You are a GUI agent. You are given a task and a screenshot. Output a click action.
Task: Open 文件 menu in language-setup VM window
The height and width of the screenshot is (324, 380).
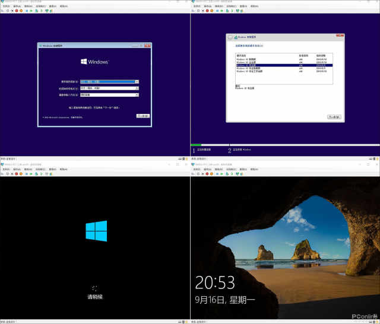tap(6, 6)
